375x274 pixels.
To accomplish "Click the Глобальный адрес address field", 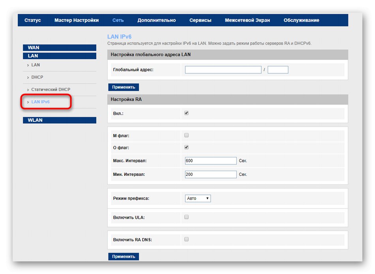I will point(223,70).
